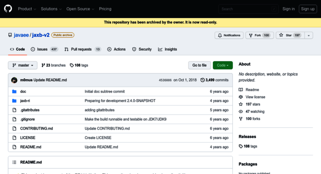
Task: Fork the repository via the Fork button
Action: (x=259, y=35)
